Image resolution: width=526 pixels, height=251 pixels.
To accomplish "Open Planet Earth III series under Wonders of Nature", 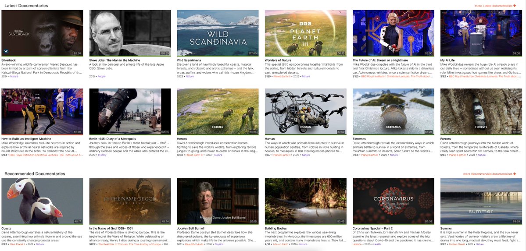I will coord(282,76).
